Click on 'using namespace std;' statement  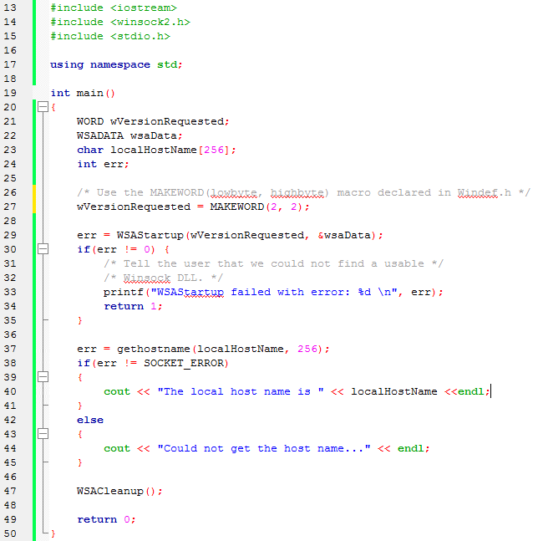(116, 64)
